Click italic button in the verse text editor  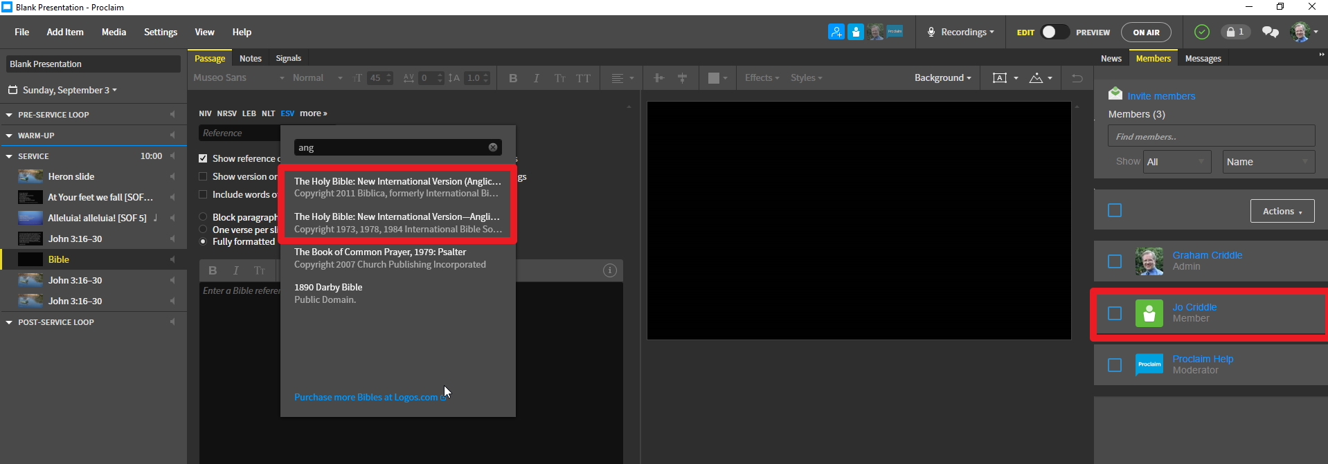click(235, 270)
